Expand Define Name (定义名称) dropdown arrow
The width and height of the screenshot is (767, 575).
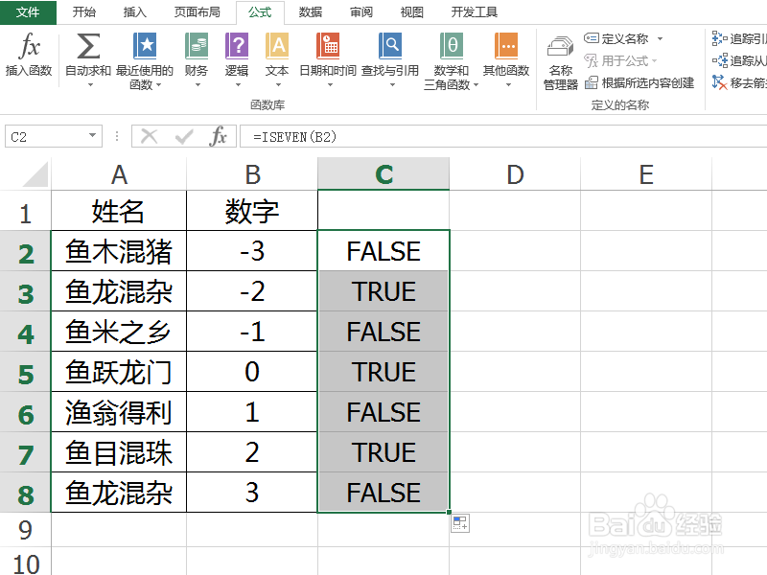click(660, 38)
